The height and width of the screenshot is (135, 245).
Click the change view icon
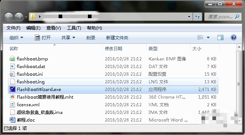(200, 37)
